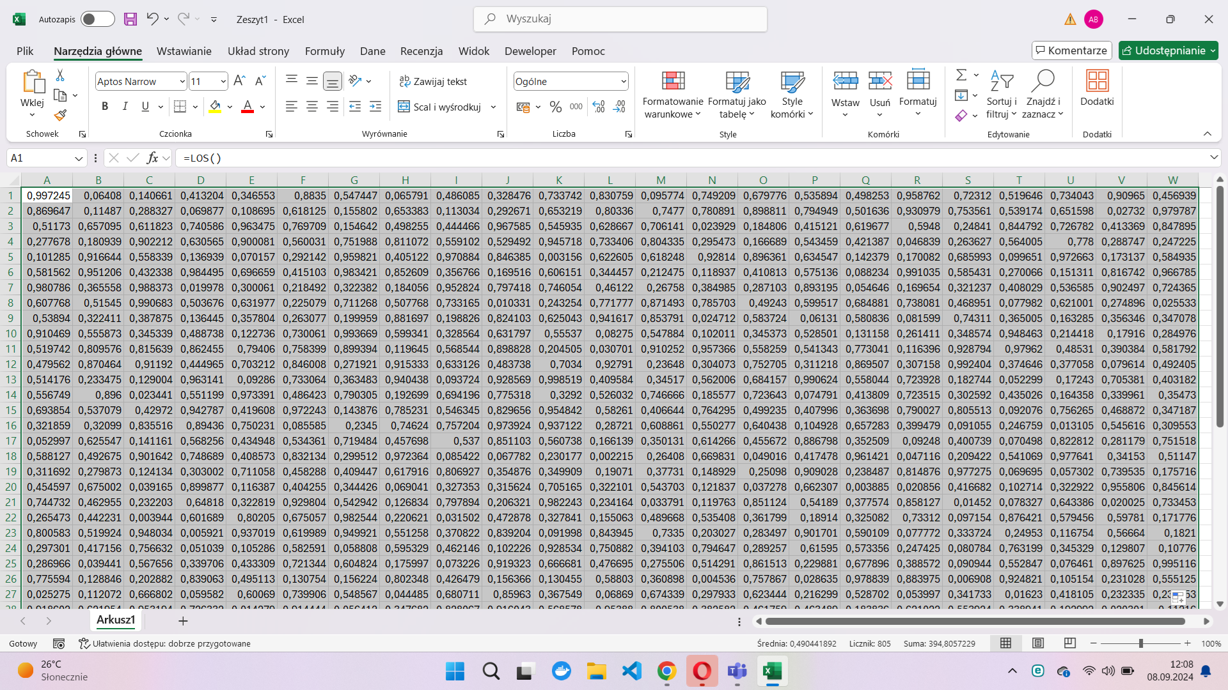
Task: Click the Wyszukaj search box
Action: point(620,19)
